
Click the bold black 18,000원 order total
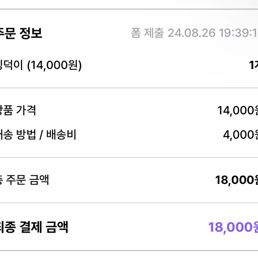pyautogui.click(x=236, y=180)
